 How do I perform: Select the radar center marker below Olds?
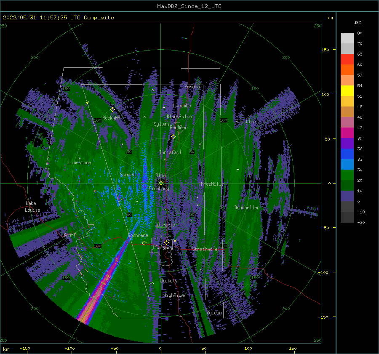pos(161,183)
